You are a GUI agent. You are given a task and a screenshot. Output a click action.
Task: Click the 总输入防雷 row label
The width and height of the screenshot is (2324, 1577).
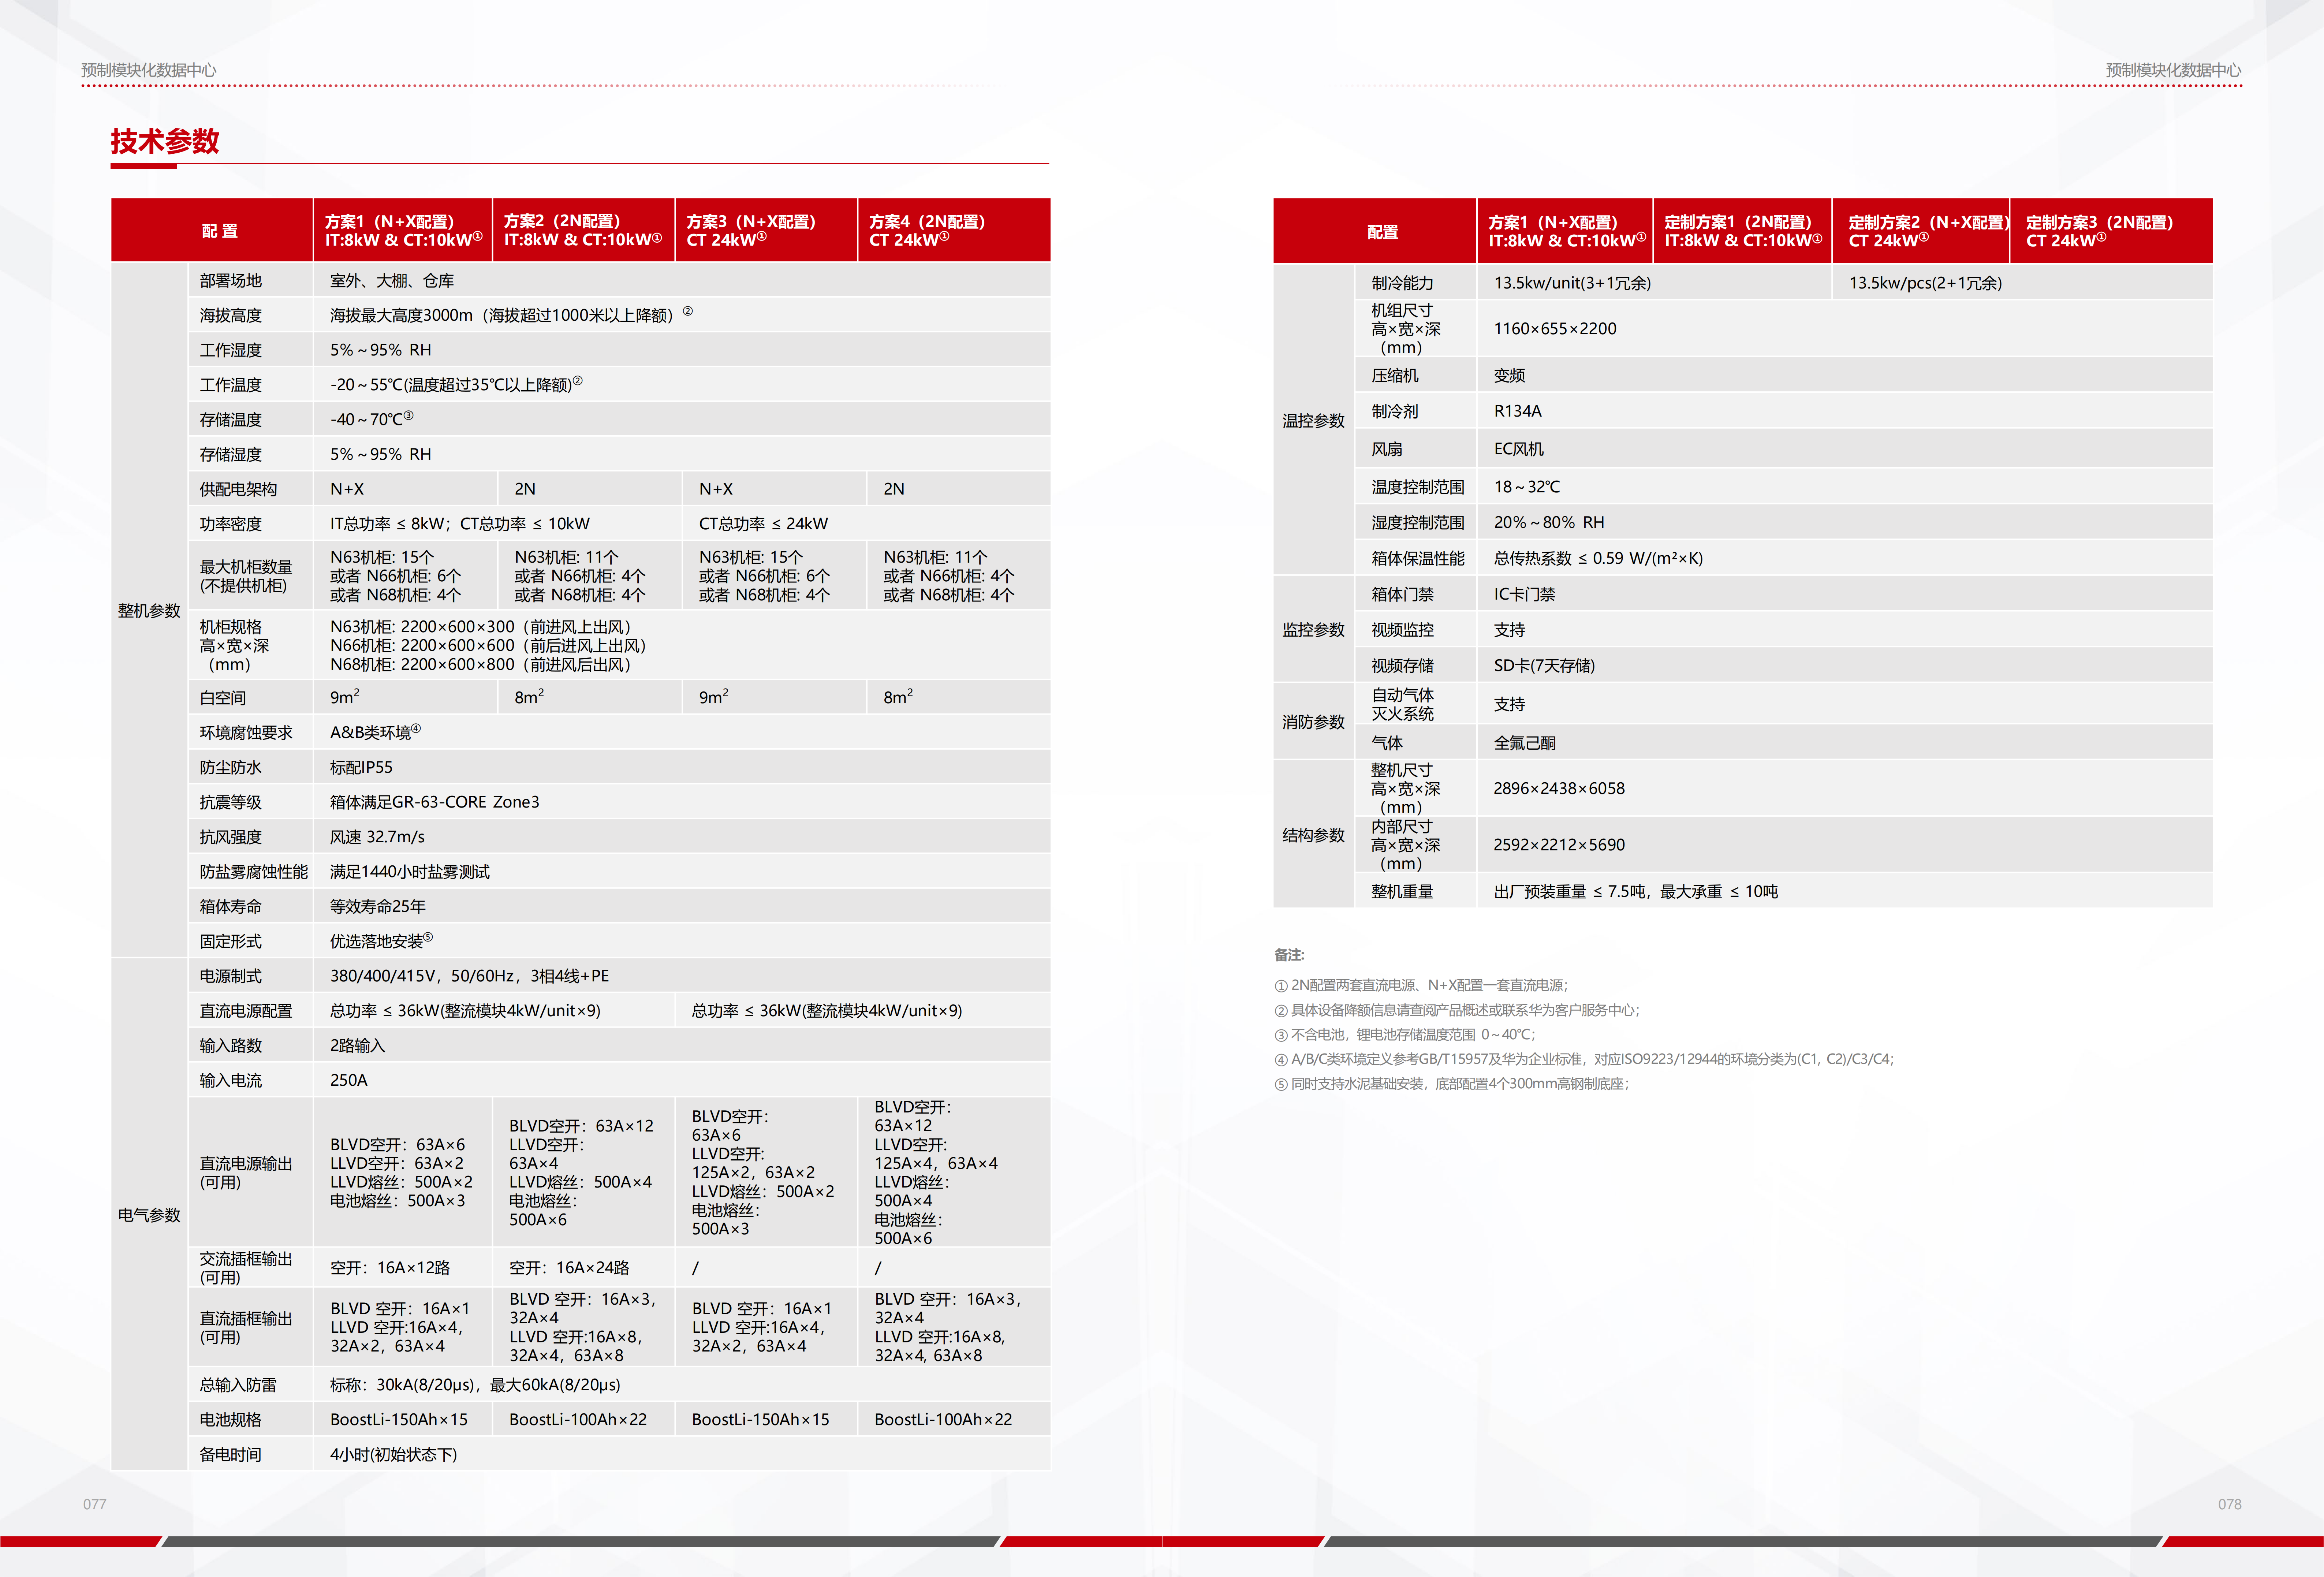coord(238,1385)
